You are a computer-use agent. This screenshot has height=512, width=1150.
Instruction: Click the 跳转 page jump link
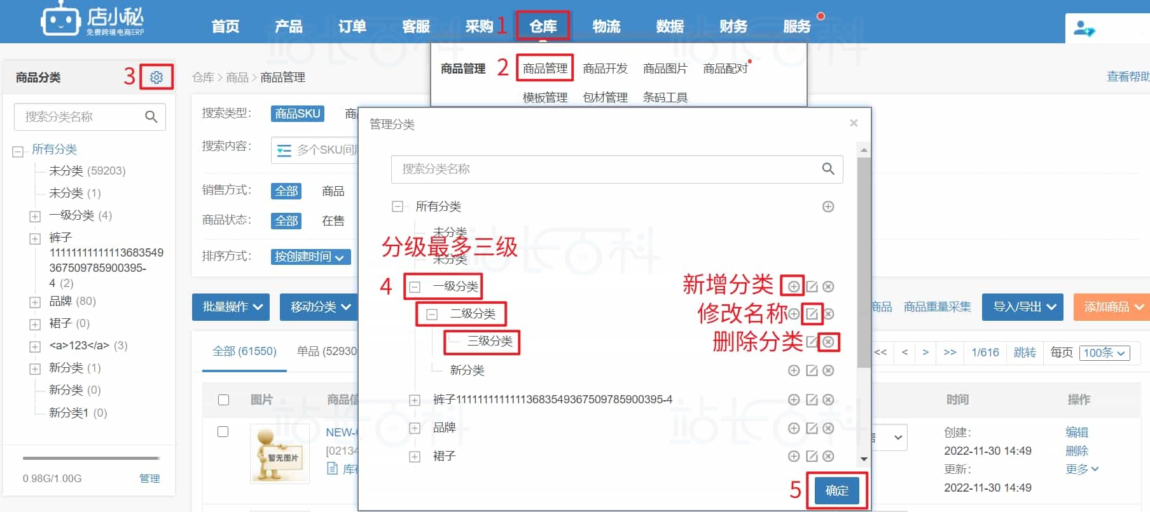[x=1025, y=353]
